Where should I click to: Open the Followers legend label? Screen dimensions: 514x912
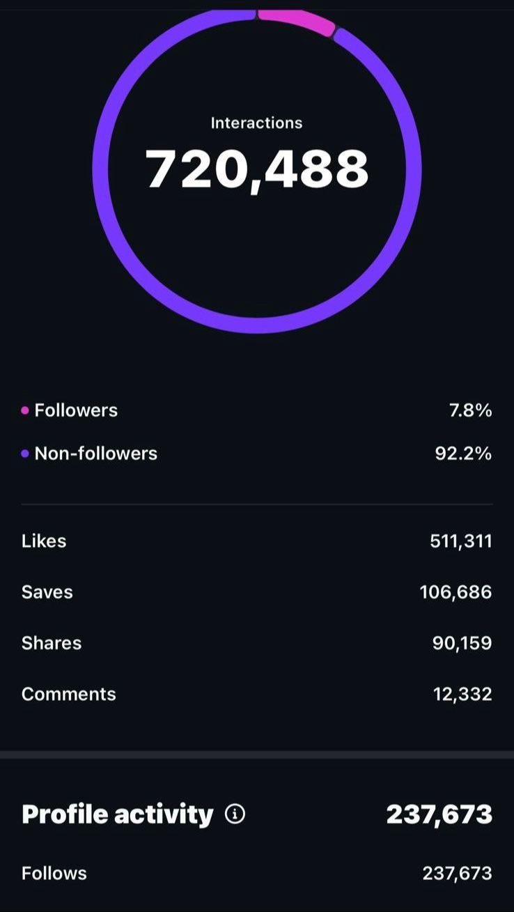[x=76, y=410]
